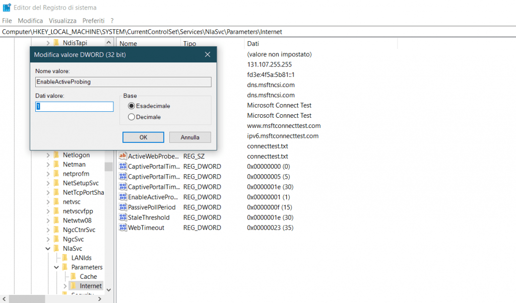Click the registry path address bar

point(258,32)
